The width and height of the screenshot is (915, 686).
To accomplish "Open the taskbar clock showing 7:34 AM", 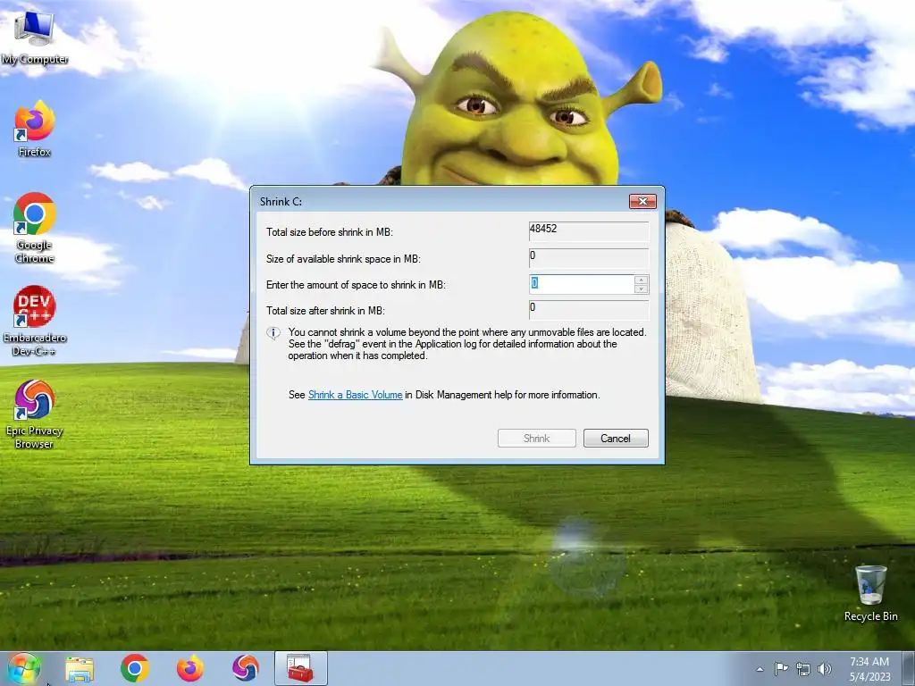I will 869,669.
